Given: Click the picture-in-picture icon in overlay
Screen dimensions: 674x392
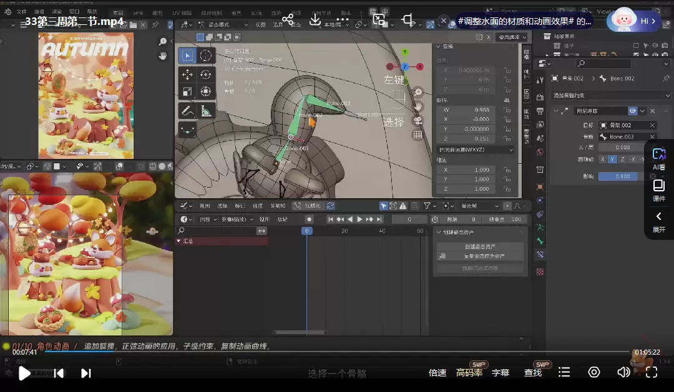Looking at the screenshot, I should (x=379, y=19).
